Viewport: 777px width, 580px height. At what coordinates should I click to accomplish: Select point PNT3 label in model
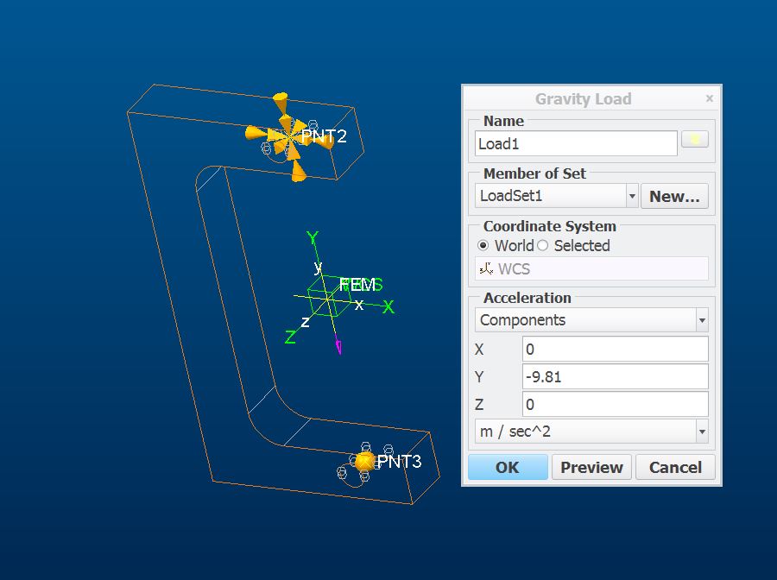[398, 461]
